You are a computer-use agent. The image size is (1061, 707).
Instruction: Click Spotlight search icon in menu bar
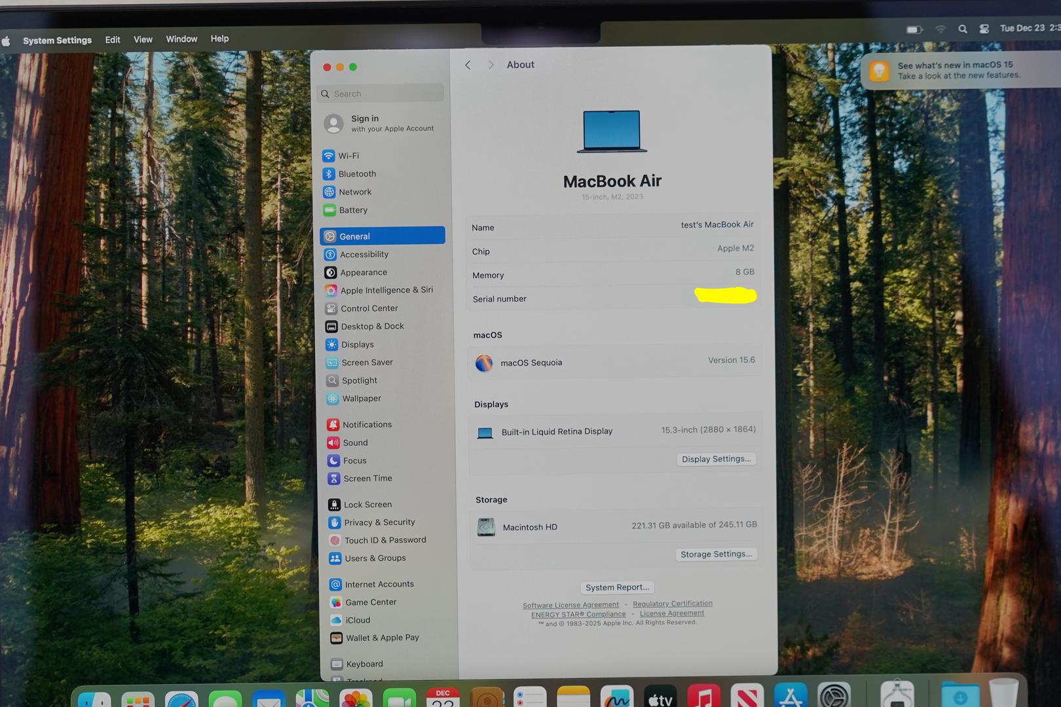pyautogui.click(x=962, y=29)
